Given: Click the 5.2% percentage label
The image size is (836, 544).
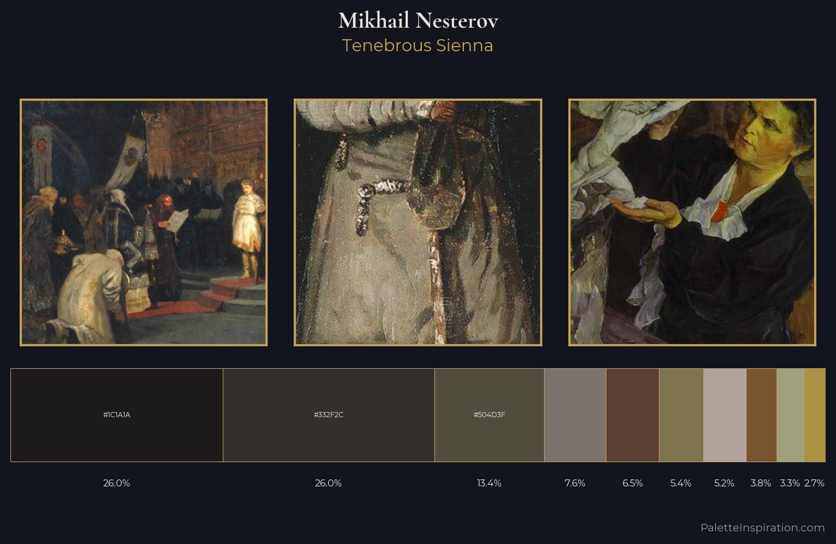Looking at the screenshot, I should coord(724,483).
